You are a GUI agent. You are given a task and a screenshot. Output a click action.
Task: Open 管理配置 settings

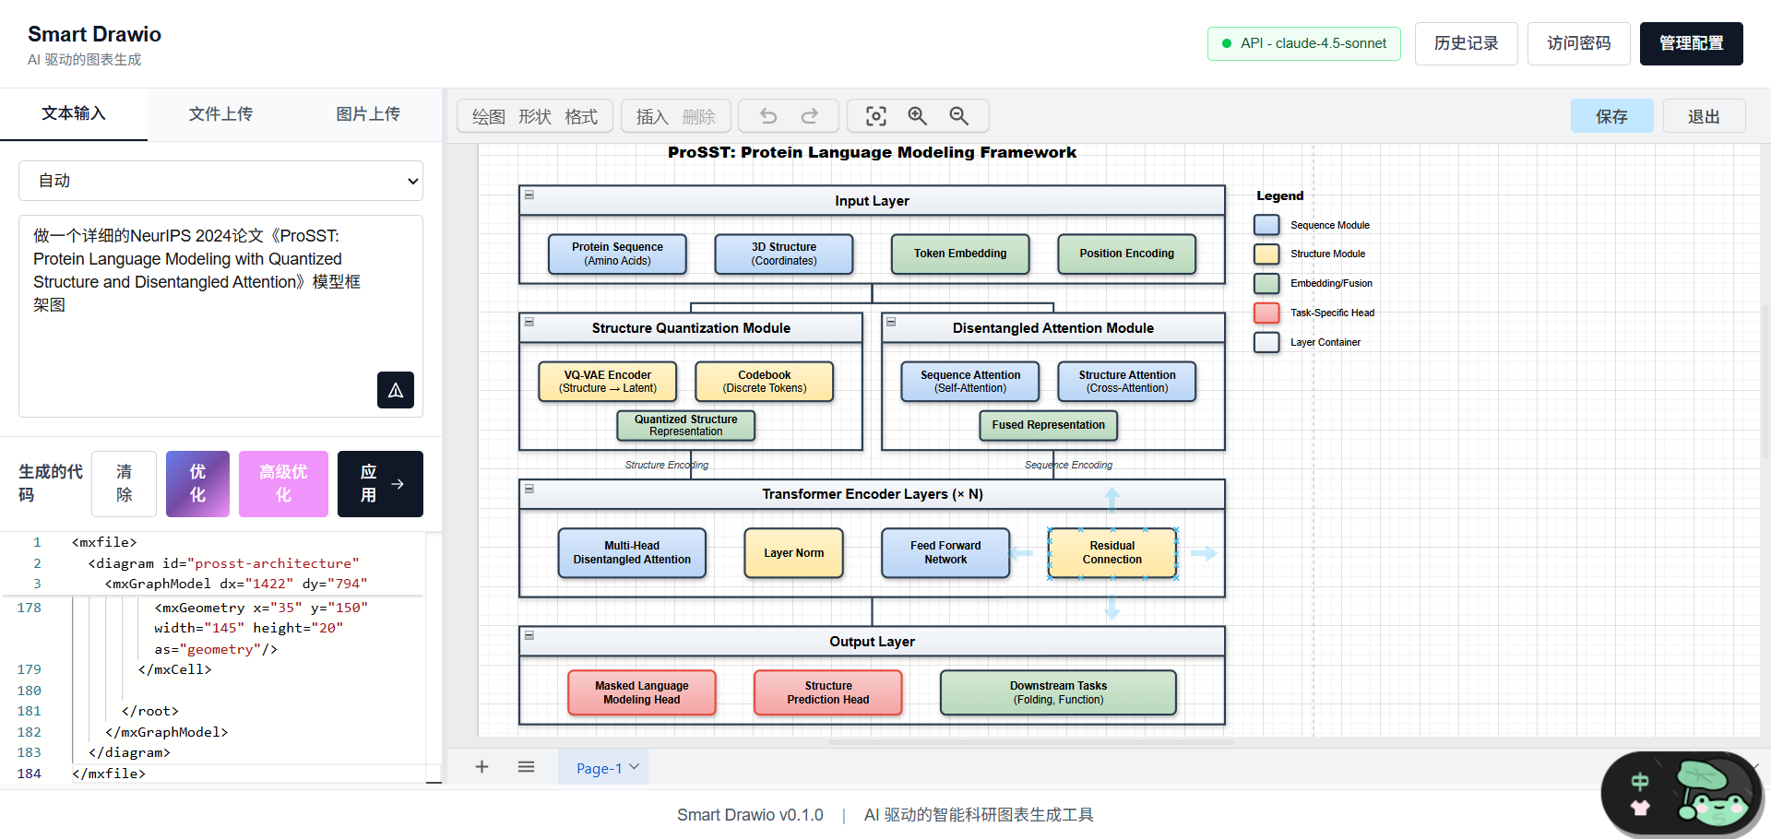1692,43
